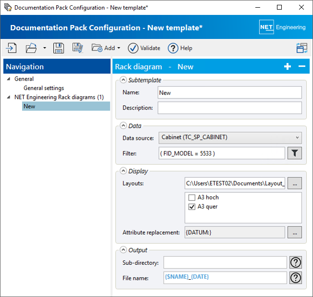Click the Description input field
This screenshot has width=313, height=297.
(x=229, y=108)
